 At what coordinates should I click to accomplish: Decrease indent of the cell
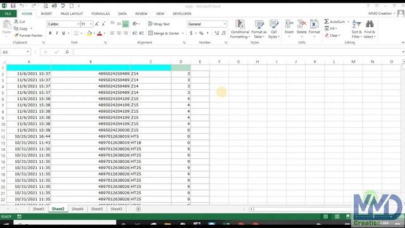click(135, 33)
